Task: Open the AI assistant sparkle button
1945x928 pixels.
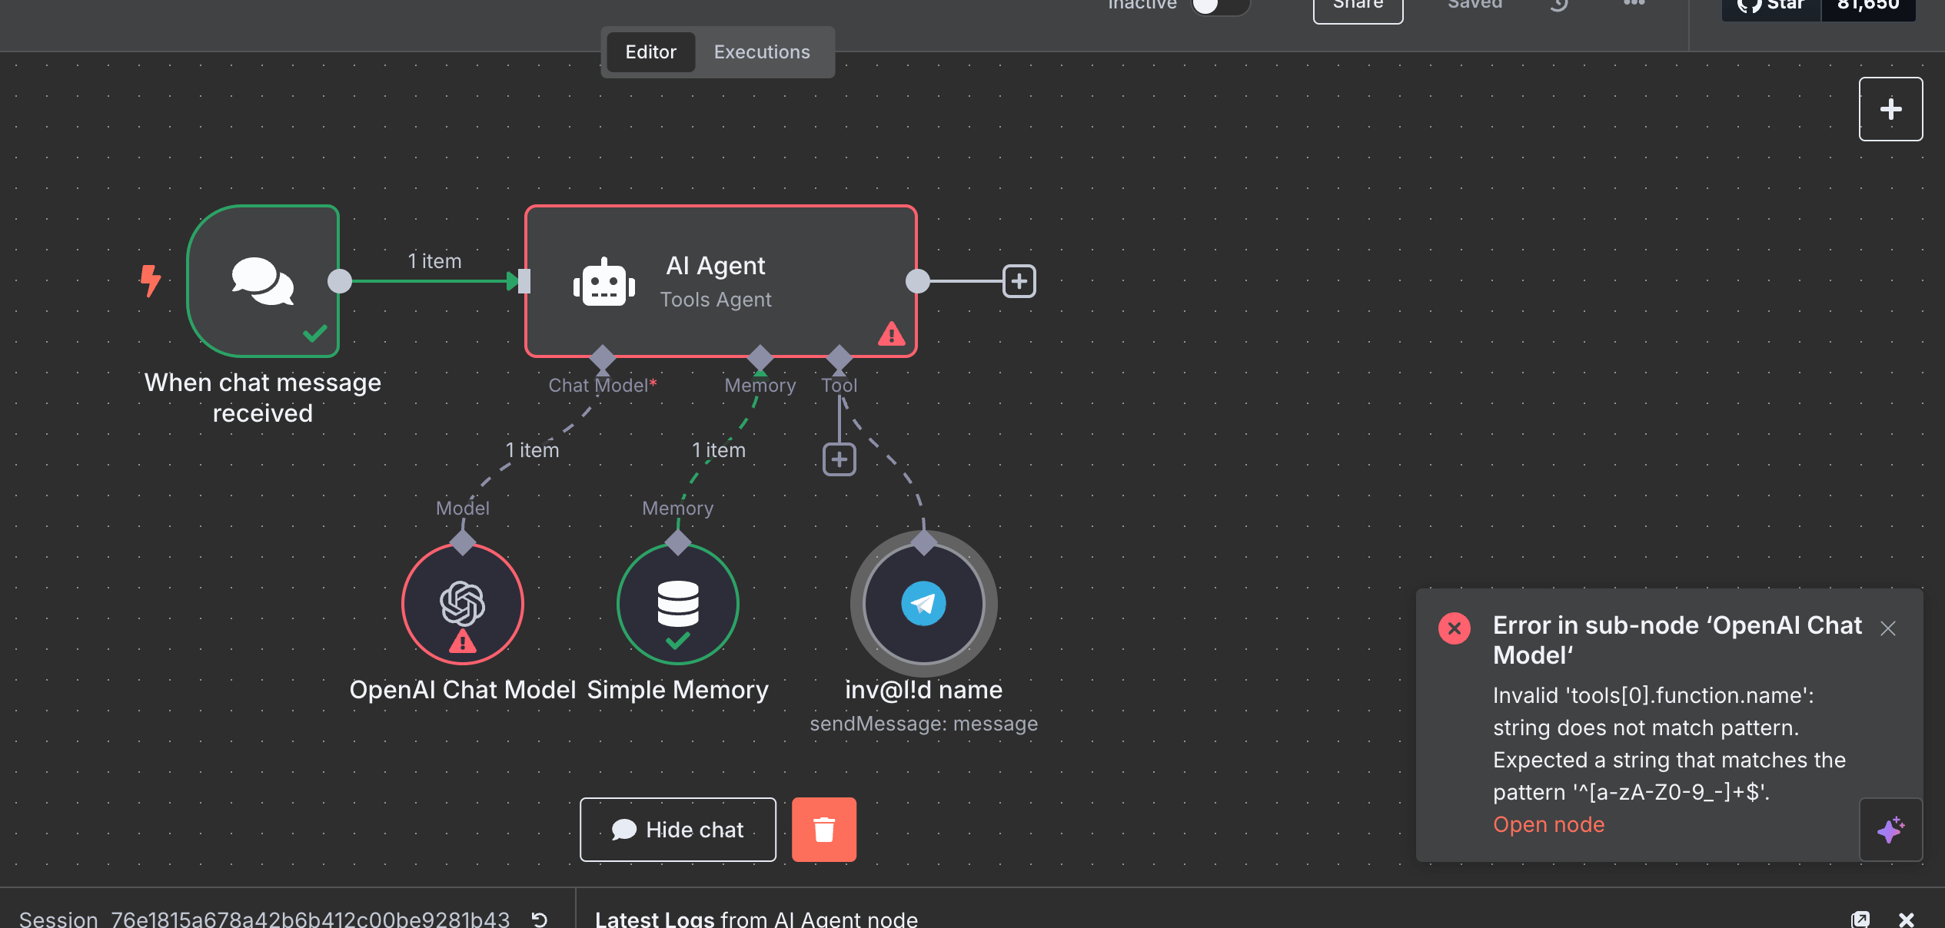Action: click(1890, 830)
